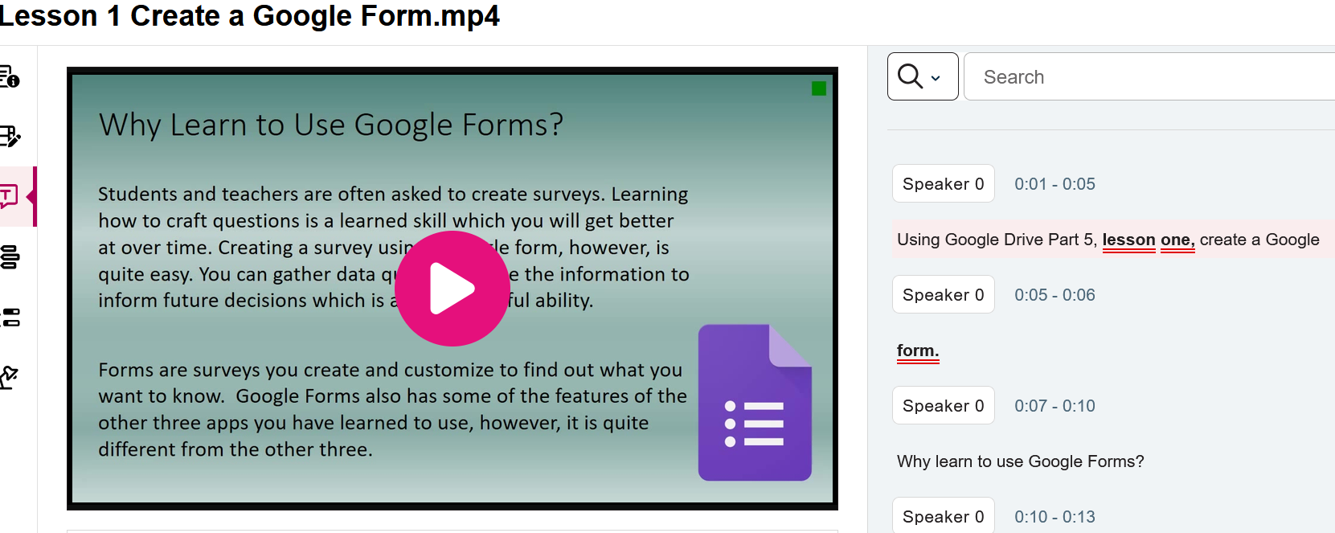Select the captions transcript icon in sidebar
This screenshot has width=1335, height=533.
coord(10,196)
